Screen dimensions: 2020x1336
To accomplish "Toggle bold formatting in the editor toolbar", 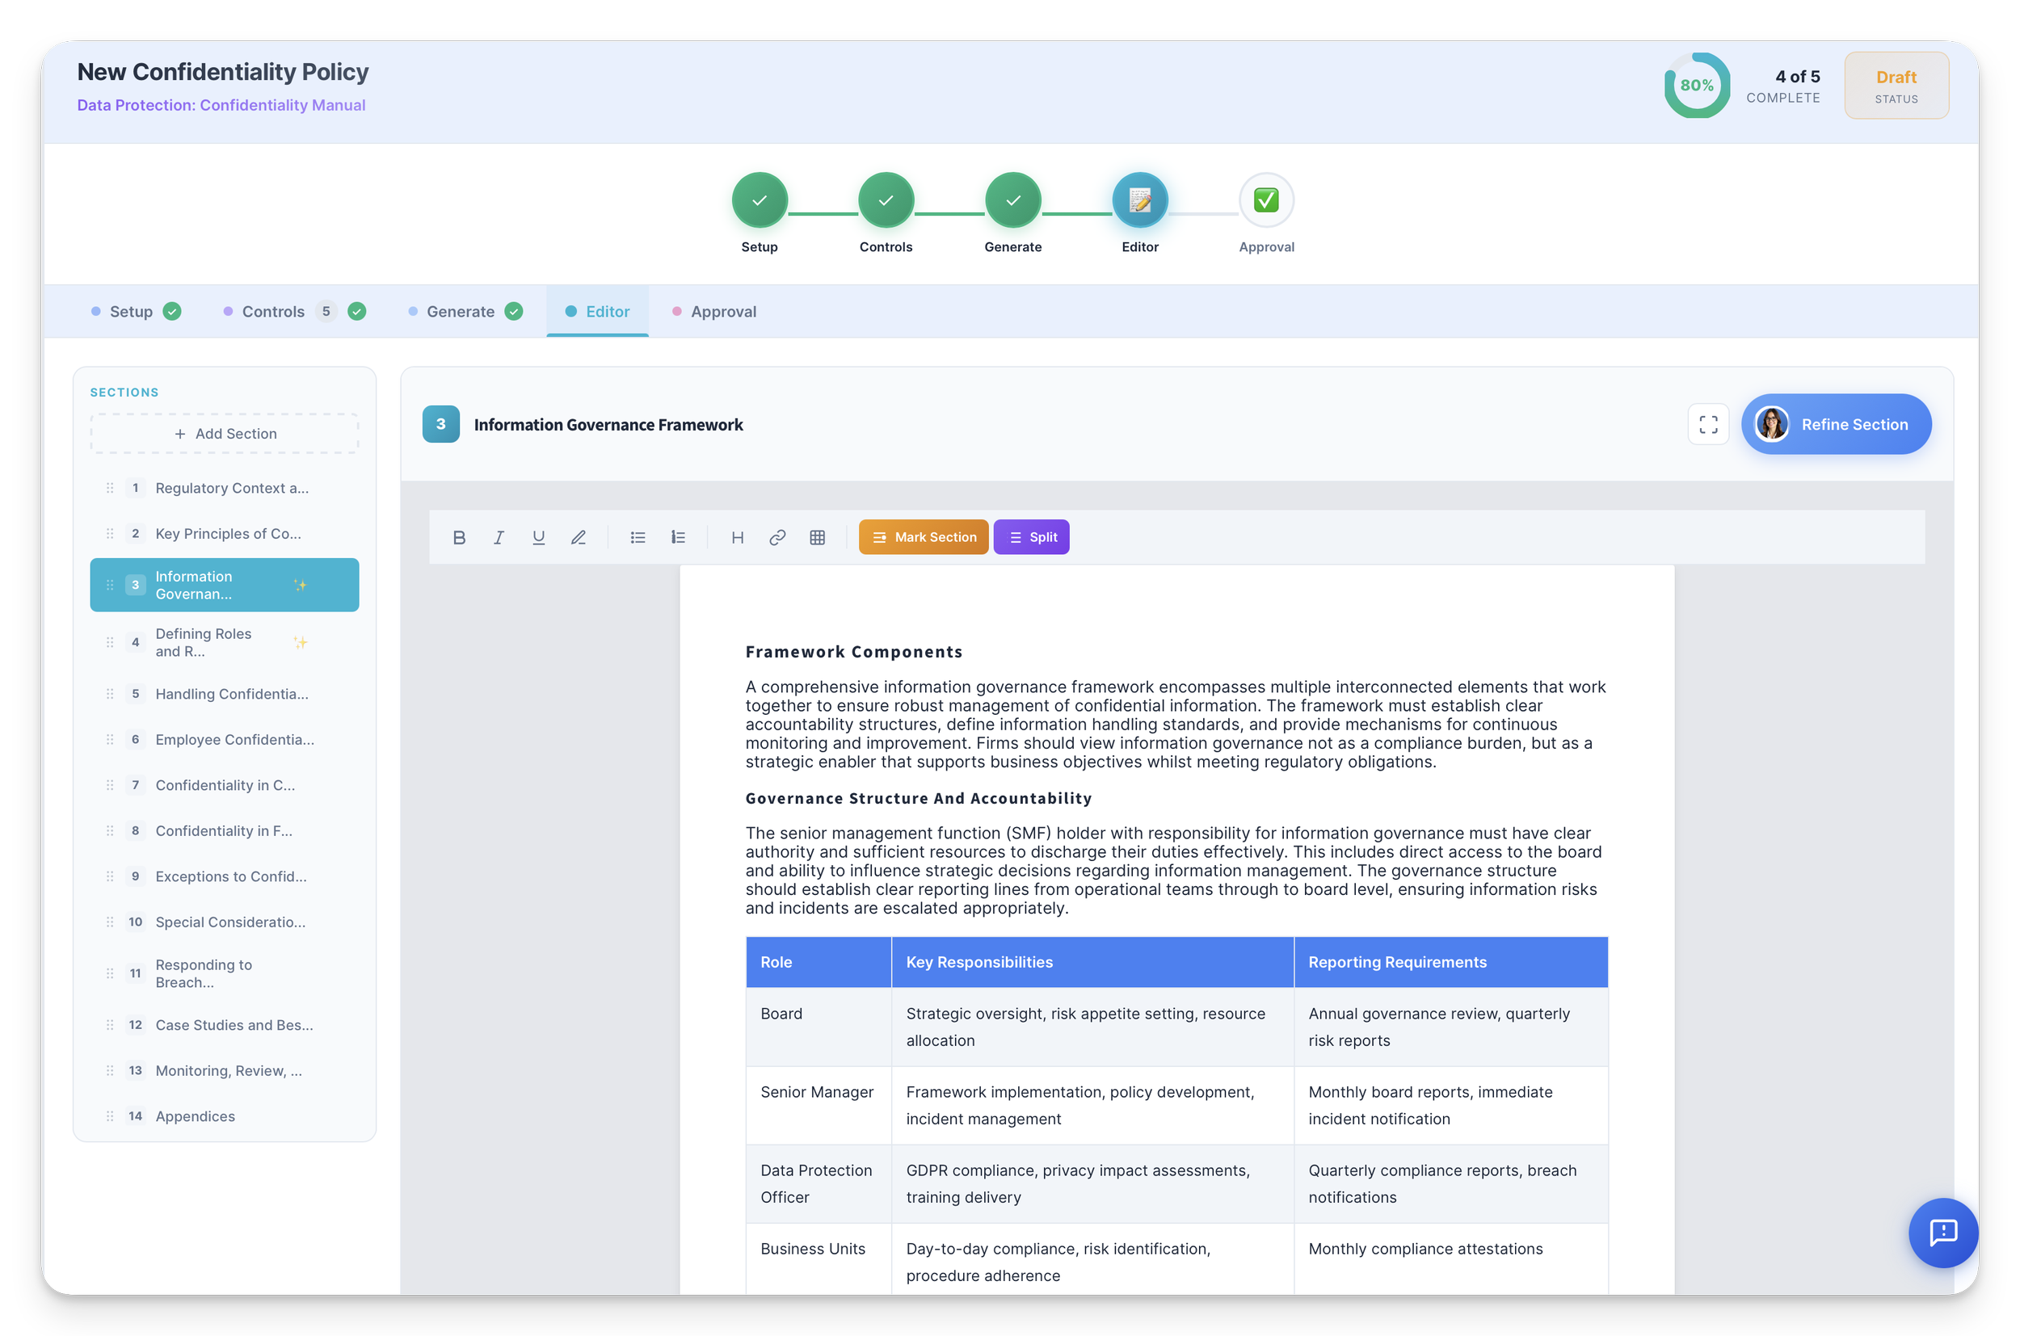I will coord(459,537).
